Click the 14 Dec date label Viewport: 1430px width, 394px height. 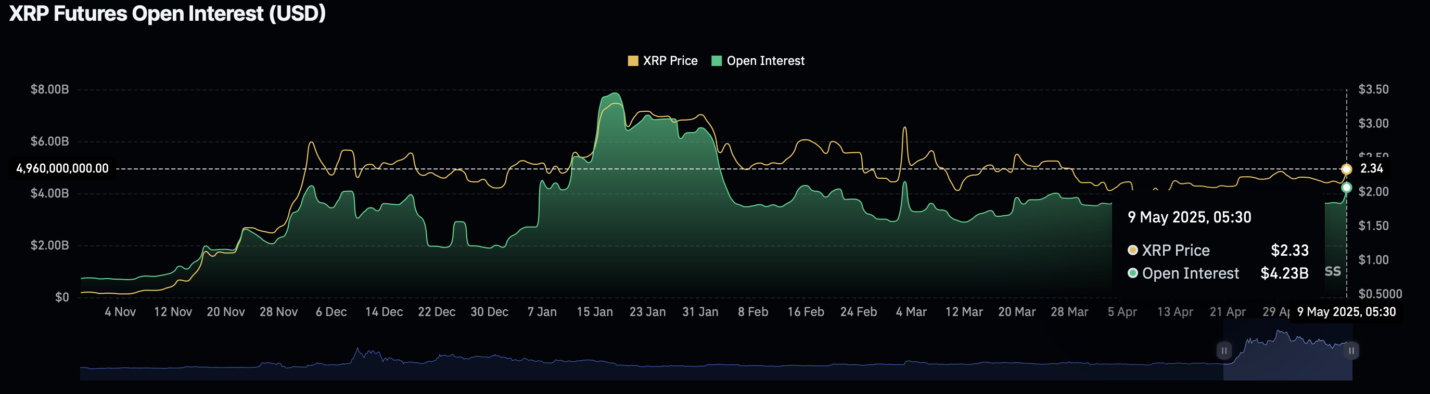(x=384, y=312)
